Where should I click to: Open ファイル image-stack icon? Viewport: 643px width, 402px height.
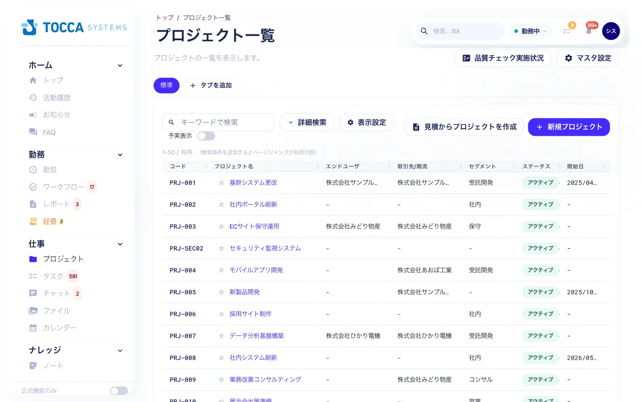[x=33, y=311]
